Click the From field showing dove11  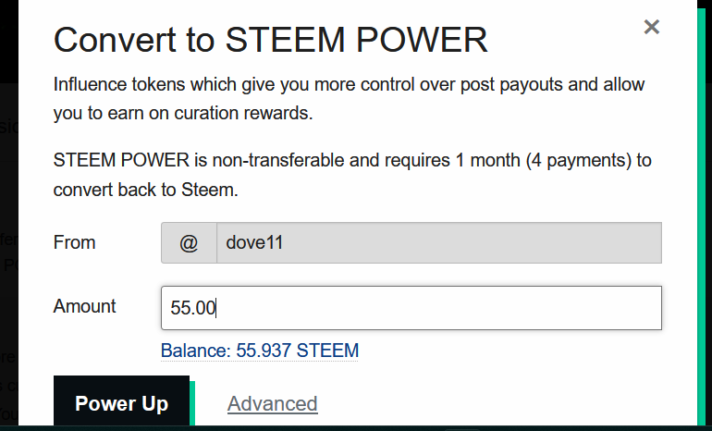[438, 243]
